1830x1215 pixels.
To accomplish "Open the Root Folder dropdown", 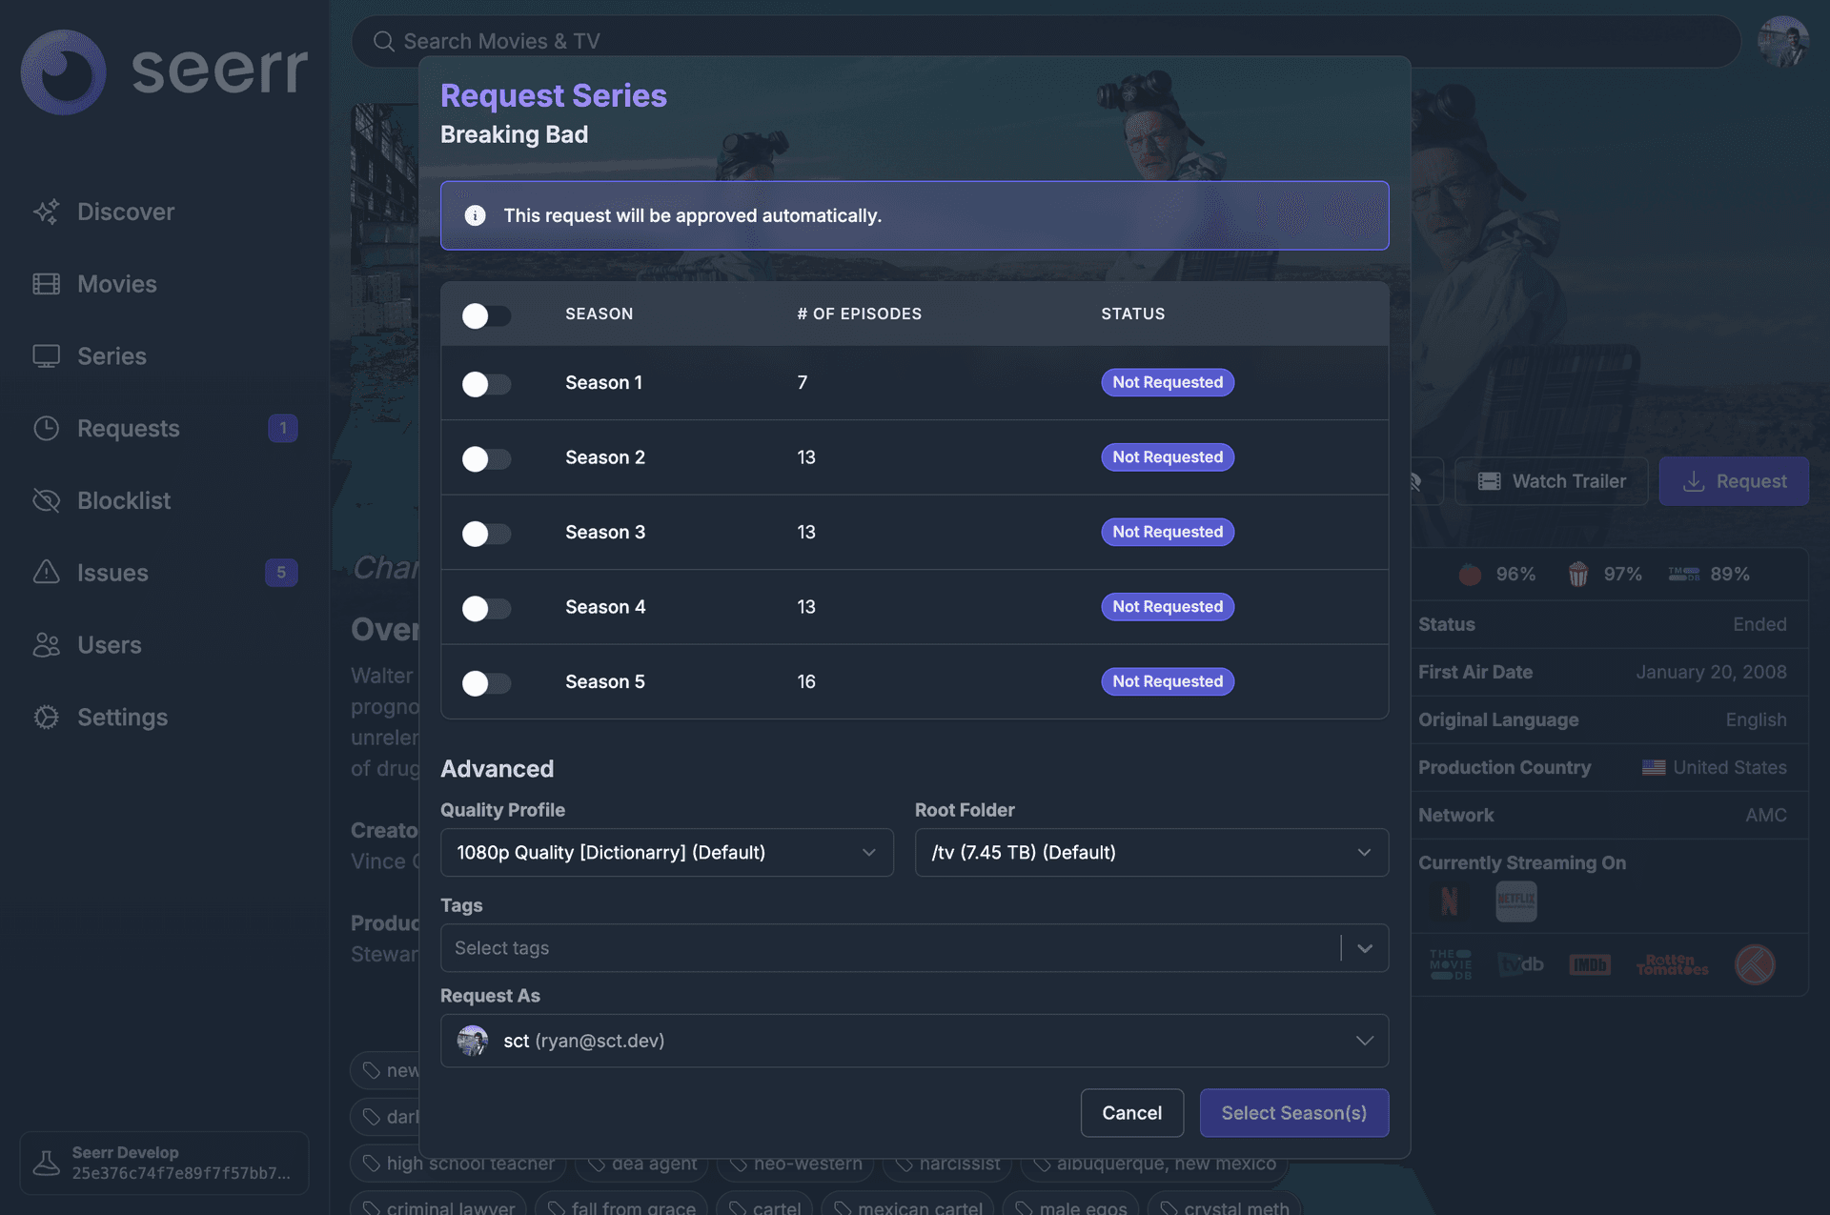I will [1151, 852].
